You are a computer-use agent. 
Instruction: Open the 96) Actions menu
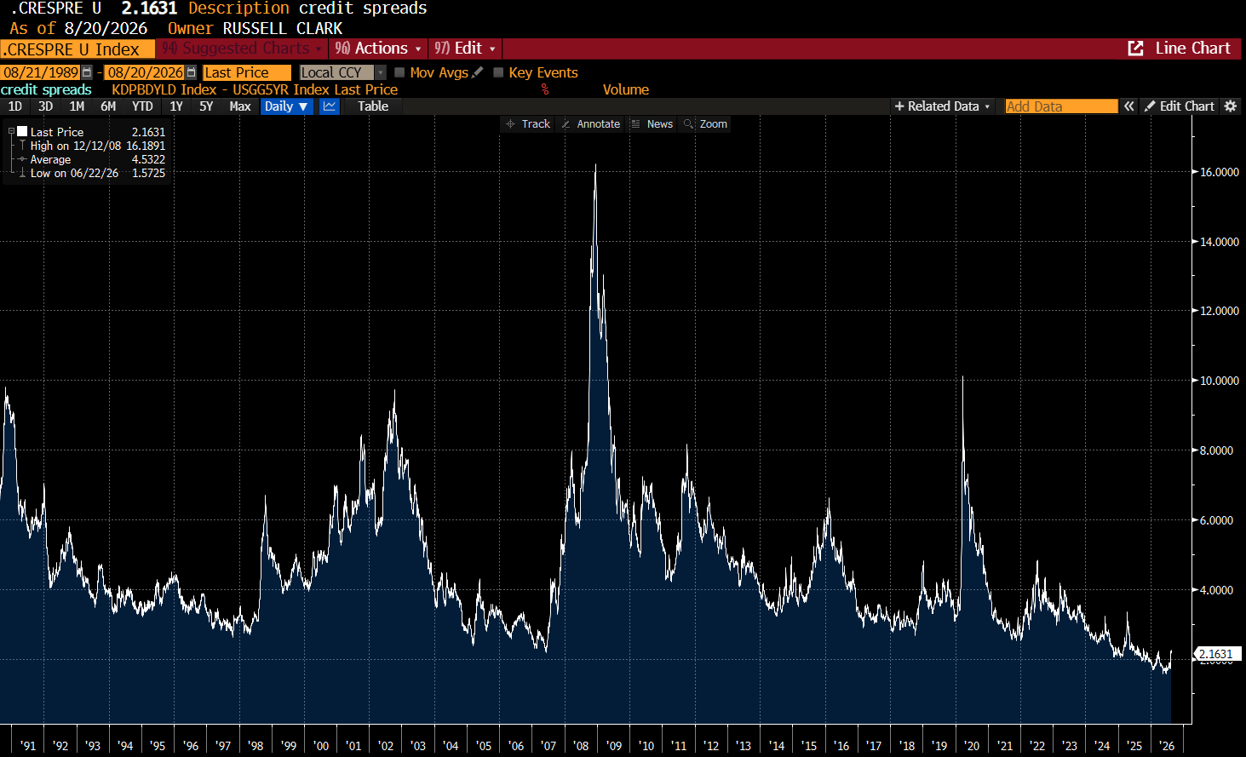(378, 49)
